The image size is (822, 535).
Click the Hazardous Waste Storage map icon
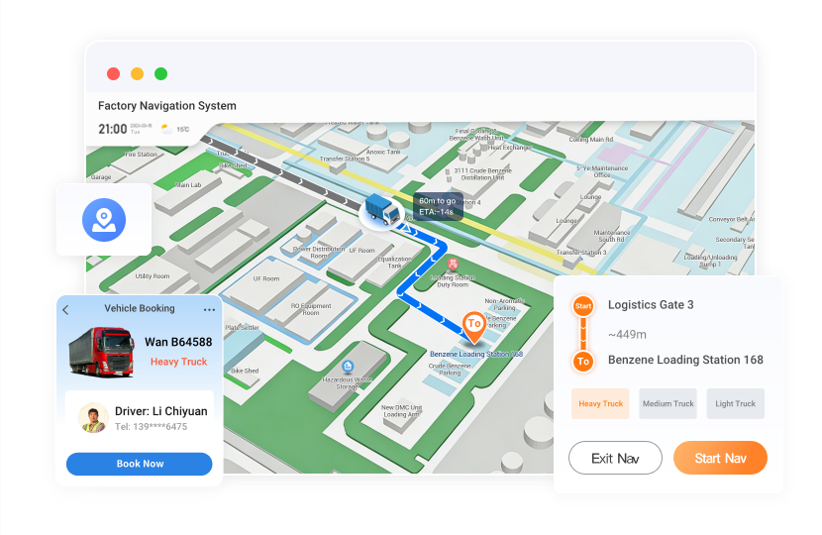[x=348, y=367]
